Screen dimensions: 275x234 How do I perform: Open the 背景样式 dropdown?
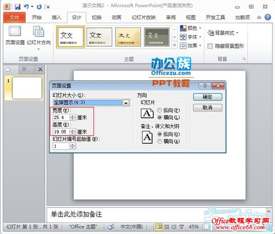coord(223,33)
